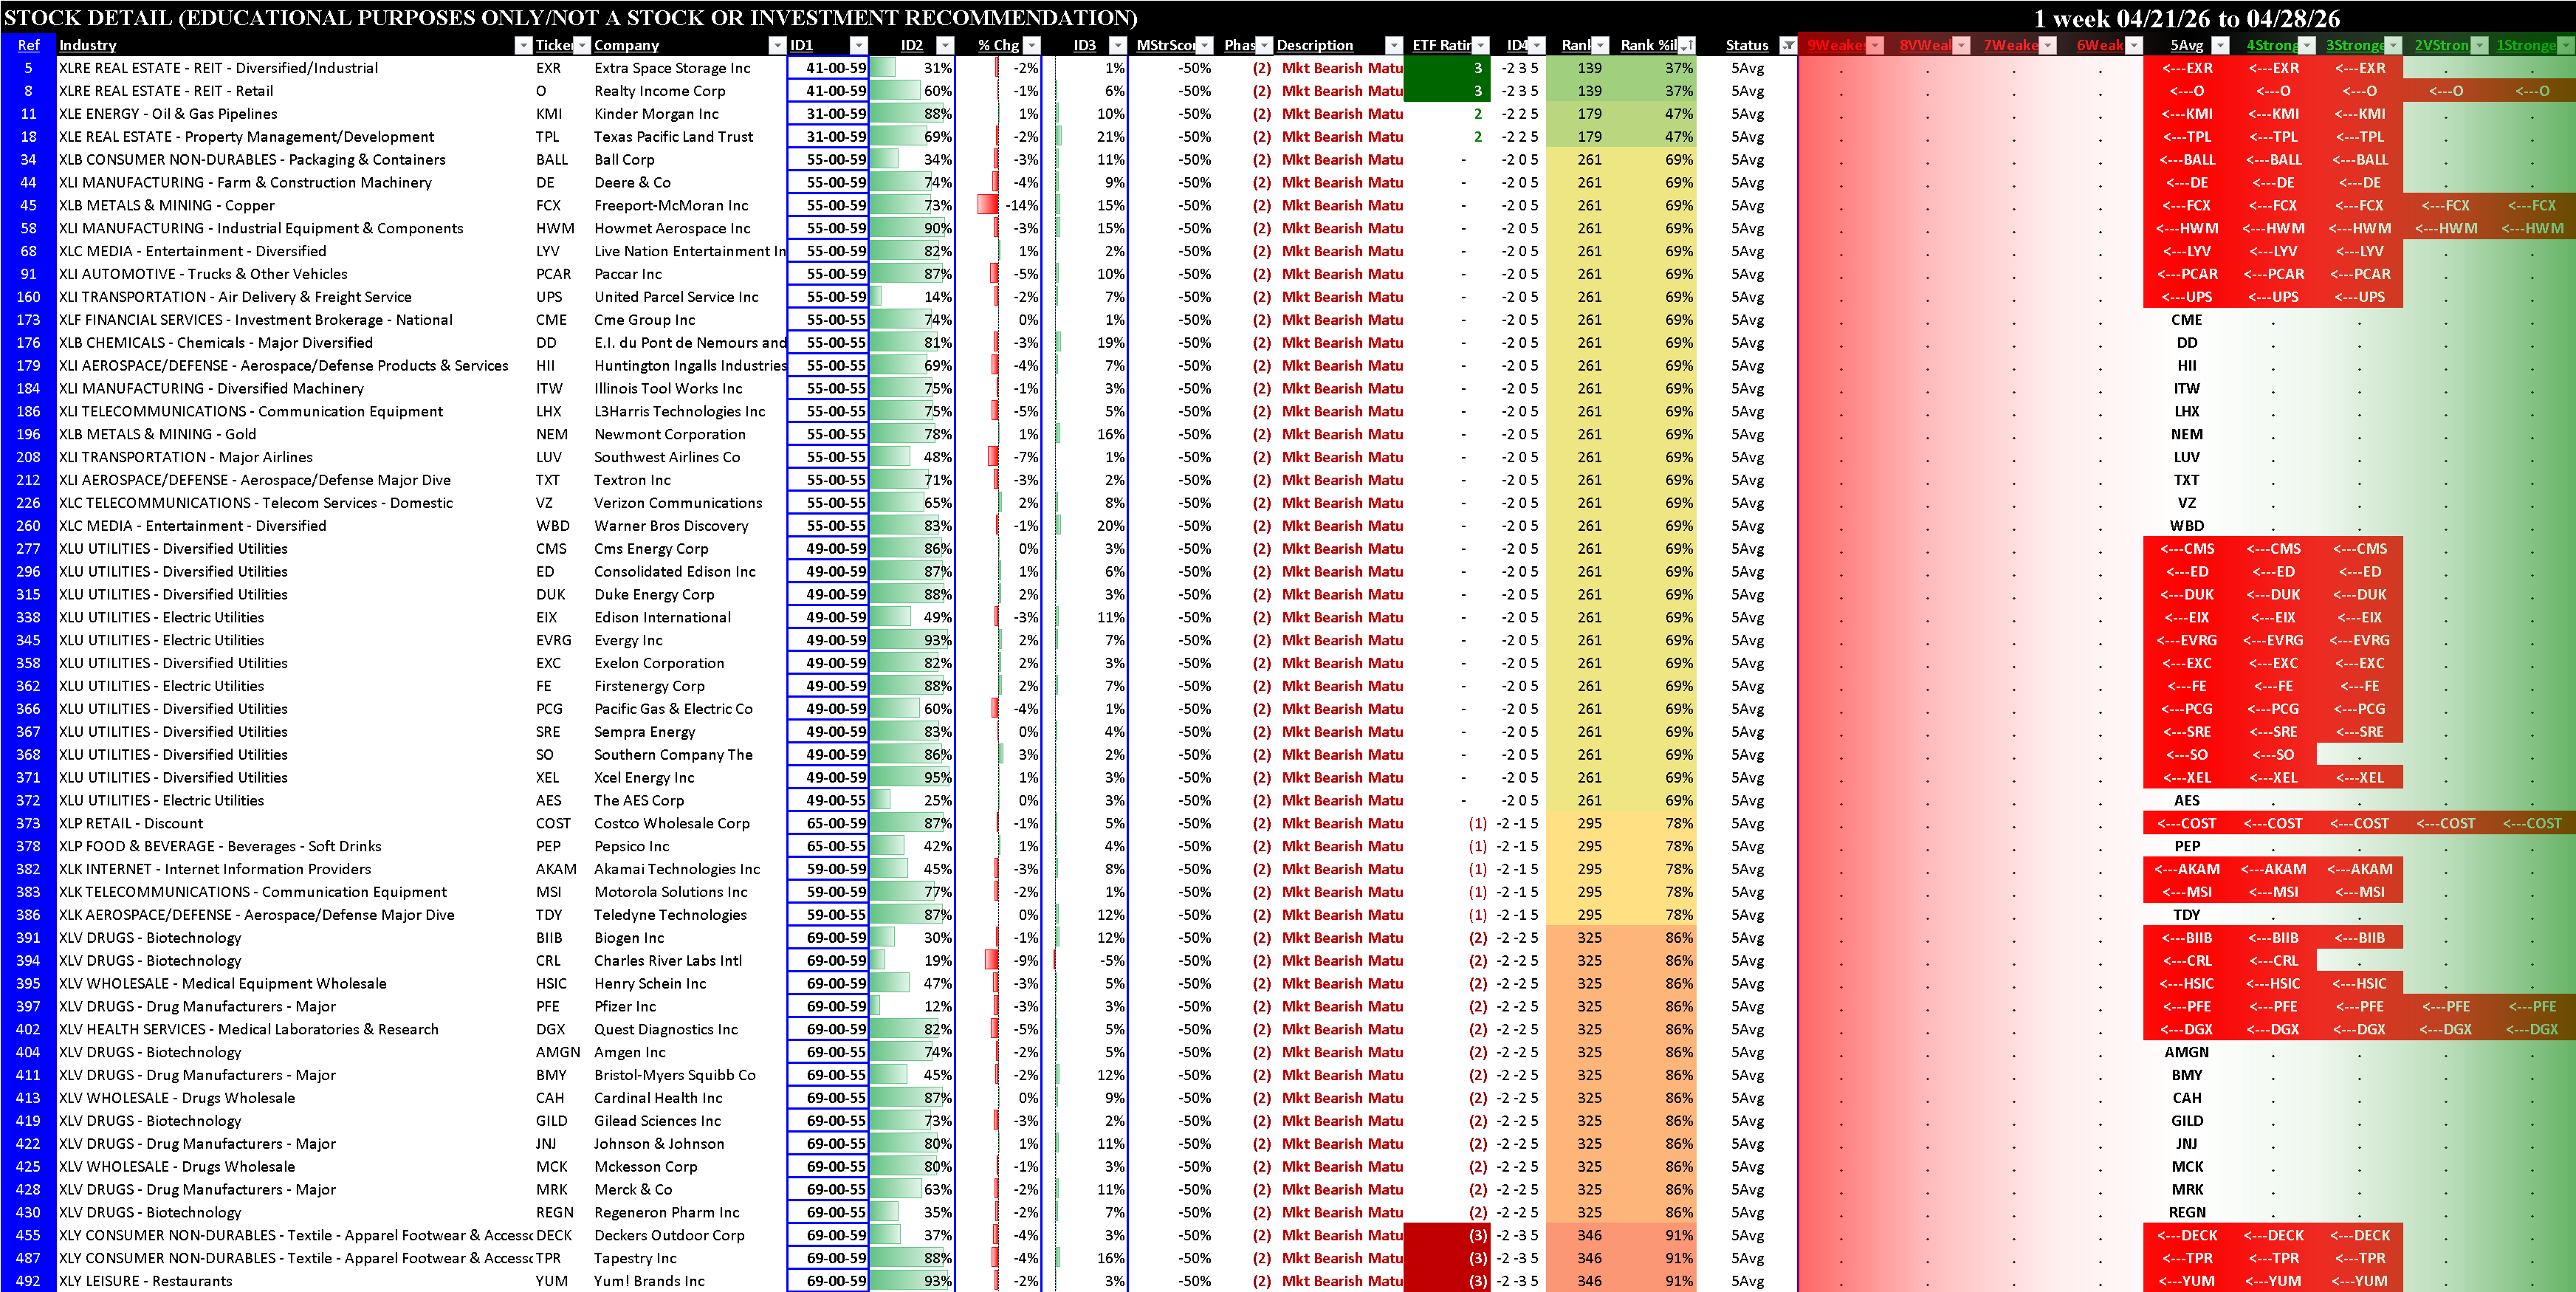
Task: Click the red <---COST cell under 5Avg
Action: 2186,823
